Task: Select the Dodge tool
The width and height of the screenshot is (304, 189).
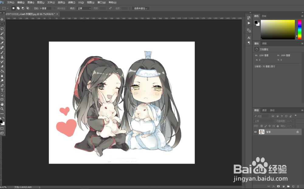Action: pos(2,81)
